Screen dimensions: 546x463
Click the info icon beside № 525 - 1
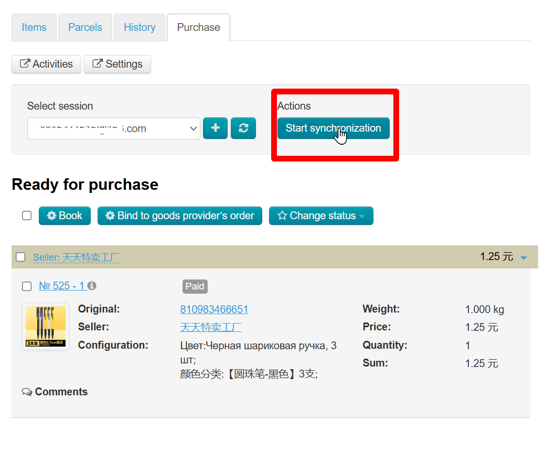[92, 286]
